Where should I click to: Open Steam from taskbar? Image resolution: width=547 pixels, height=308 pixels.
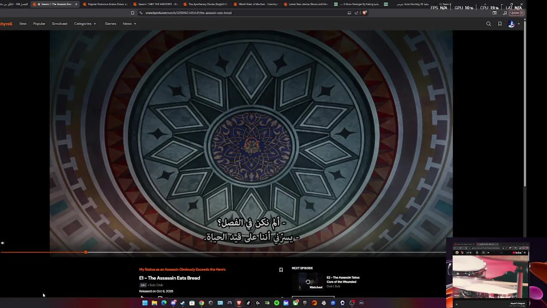click(182, 303)
